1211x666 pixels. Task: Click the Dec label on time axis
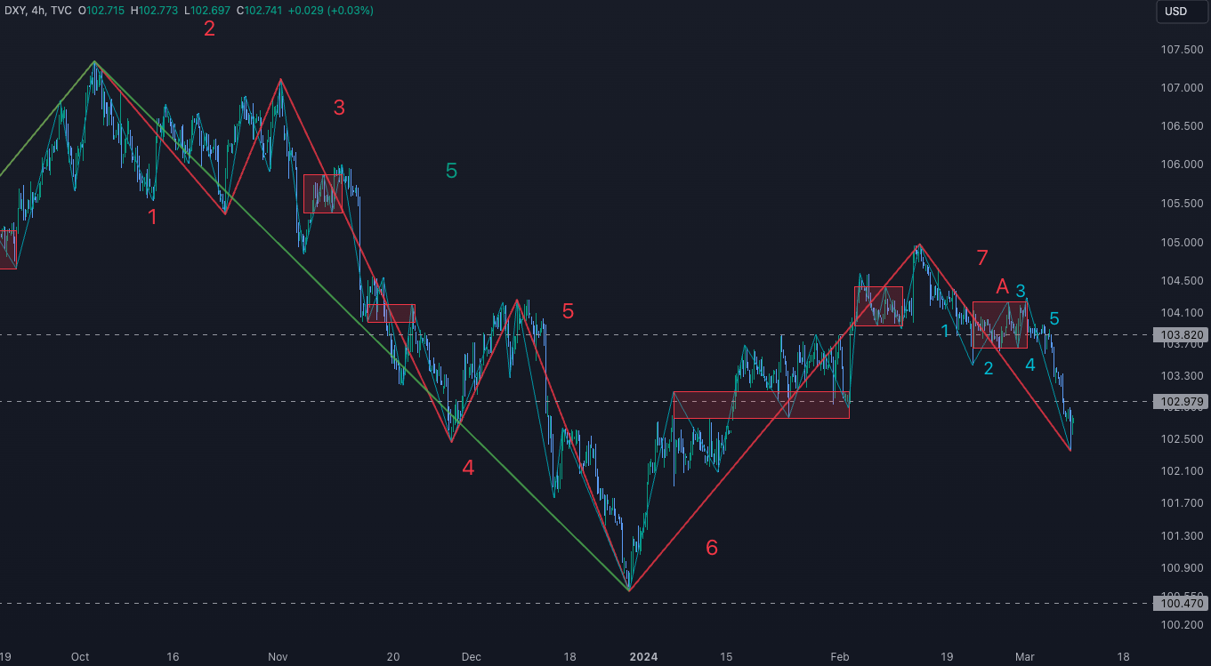[471, 657]
